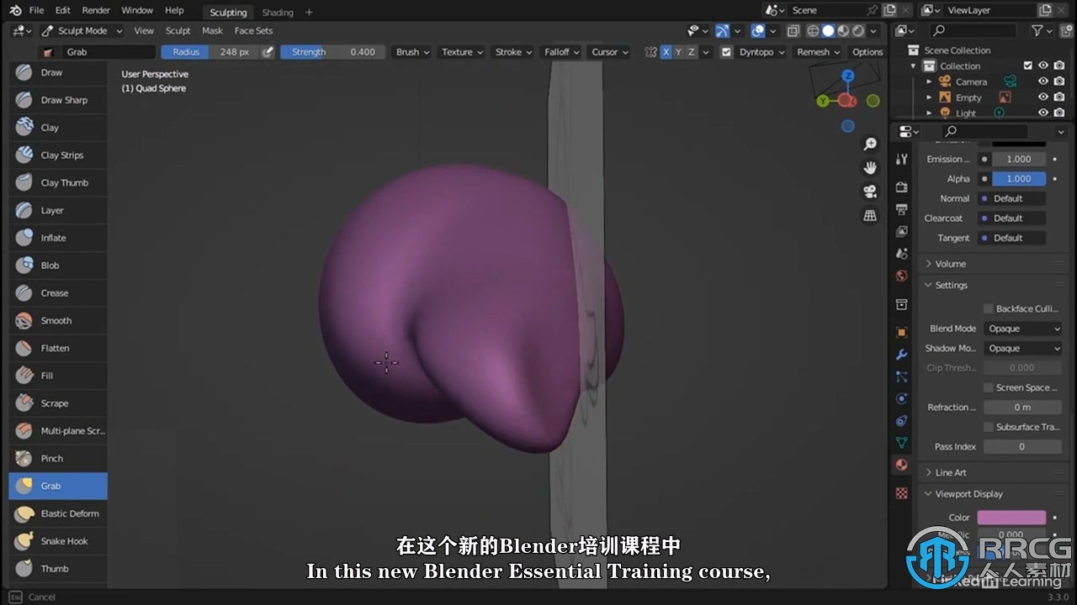Select the Pinch brush
Viewport: 1077px width, 605px height.
pyautogui.click(x=58, y=459)
